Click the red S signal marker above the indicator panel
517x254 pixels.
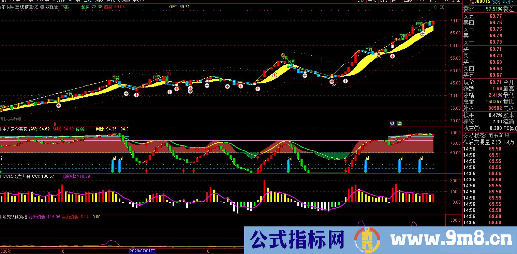pyautogui.click(x=55, y=124)
